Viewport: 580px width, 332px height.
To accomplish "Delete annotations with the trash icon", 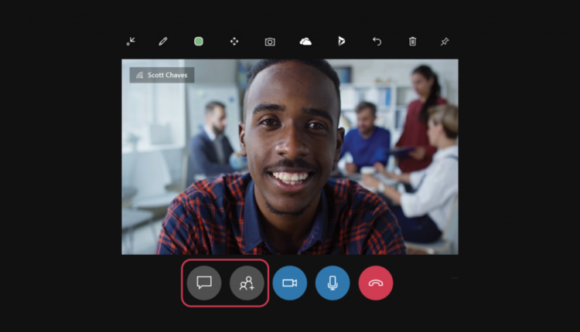I will [x=412, y=42].
